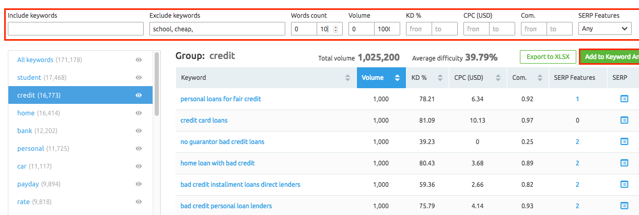Image resolution: width=639 pixels, height=215 pixels.
Task: Click Volume minimum field
Action: pos(361,29)
